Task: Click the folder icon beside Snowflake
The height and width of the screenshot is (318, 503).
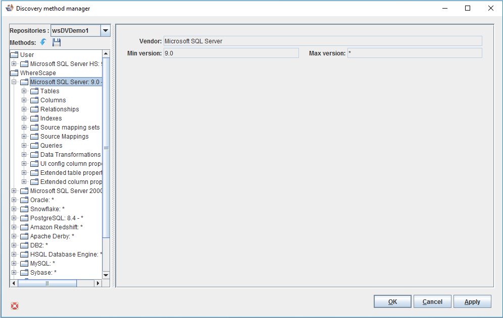Action: click(24, 209)
